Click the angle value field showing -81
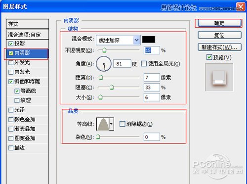Screen dimensions: 247x184 [122, 64]
